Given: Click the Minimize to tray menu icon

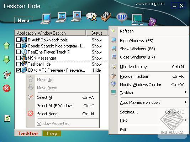Looking at the screenshot, I should point(114,66).
